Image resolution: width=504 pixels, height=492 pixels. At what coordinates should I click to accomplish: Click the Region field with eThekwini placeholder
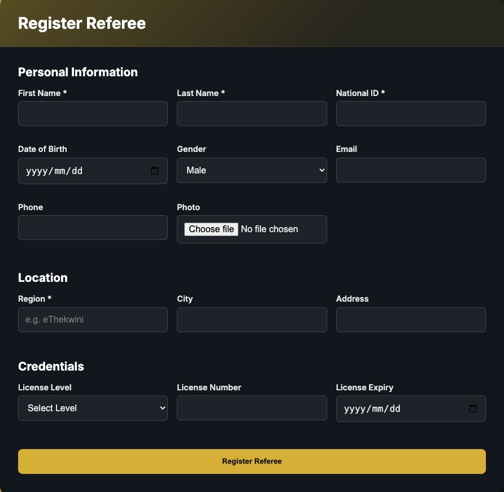pos(93,320)
